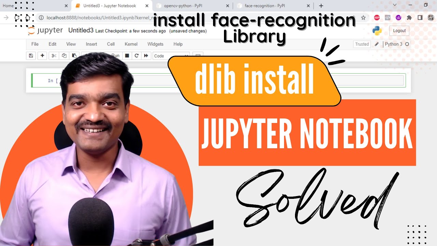The image size is (437, 246).
Task: Insert cell below with plus icon
Action: [42, 56]
